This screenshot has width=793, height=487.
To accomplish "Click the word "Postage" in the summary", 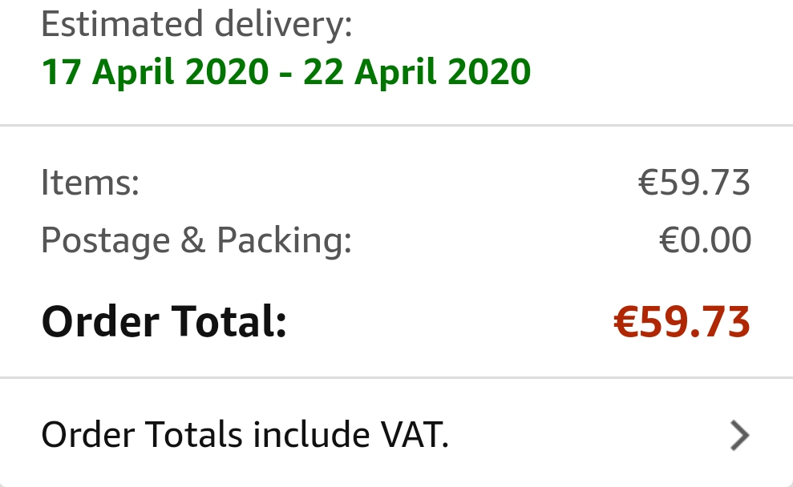I will [106, 240].
